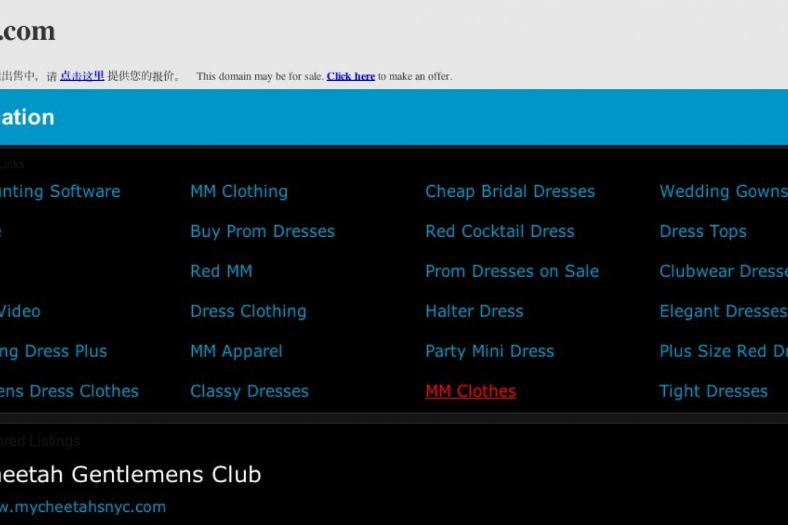Open the MM Clothing link
The image size is (788, 525).
pos(238,191)
